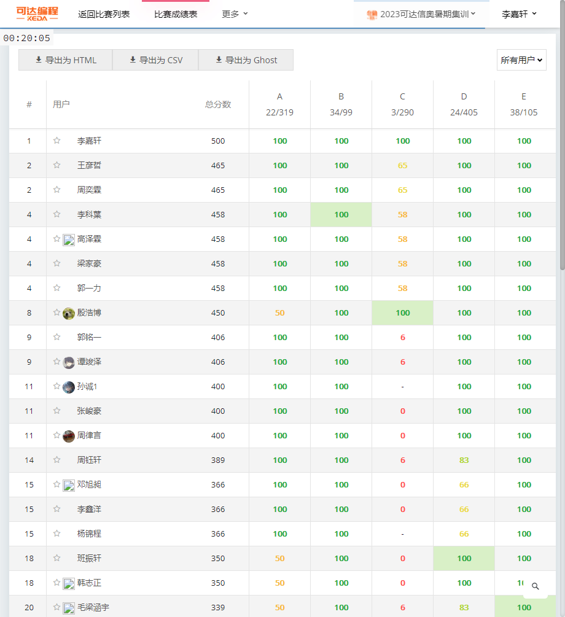Toggle star for user 郭铭一

pyautogui.click(x=56, y=337)
